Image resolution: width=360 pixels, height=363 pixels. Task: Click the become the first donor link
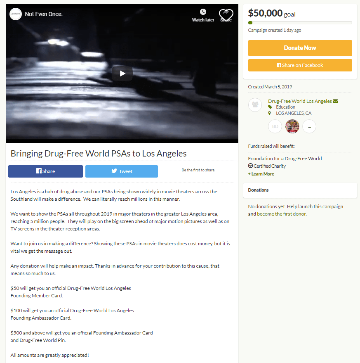282,214
